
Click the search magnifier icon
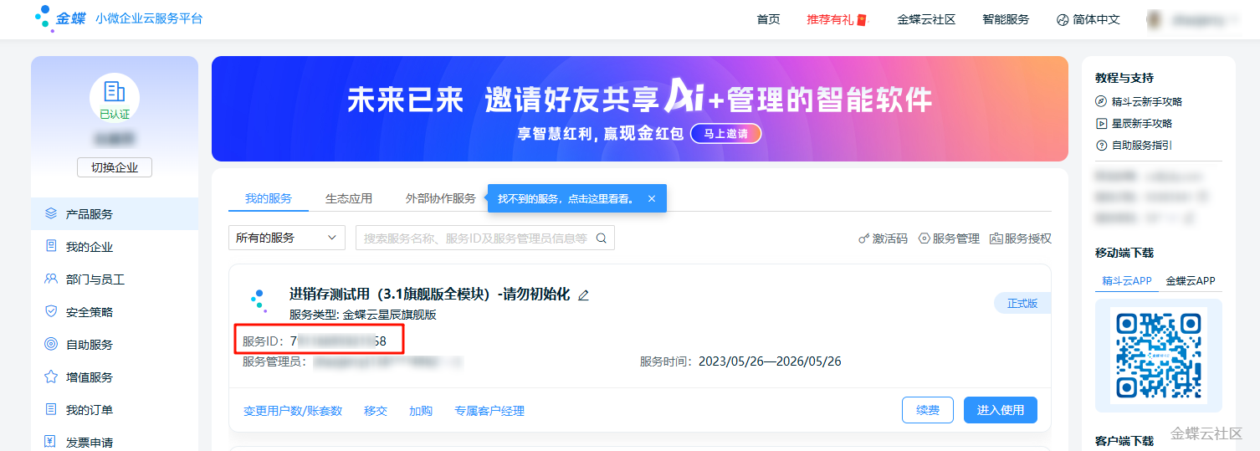click(x=601, y=238)
